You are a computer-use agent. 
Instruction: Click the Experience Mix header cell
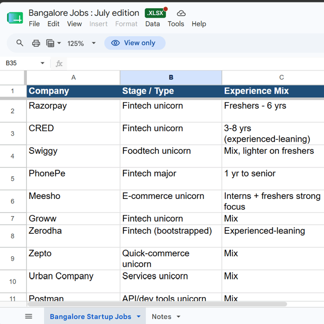coord(273,91)
